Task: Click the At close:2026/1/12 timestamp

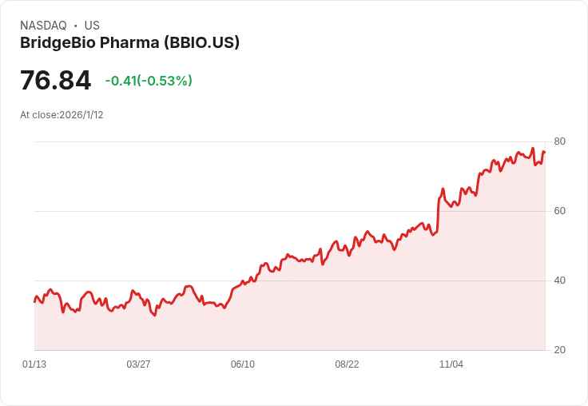Action: (x=62, y=115)
